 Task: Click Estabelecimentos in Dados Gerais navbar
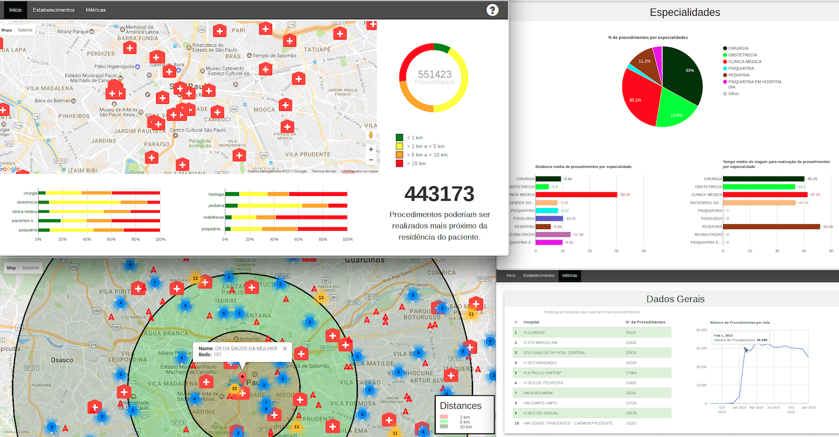coord(539,276)
